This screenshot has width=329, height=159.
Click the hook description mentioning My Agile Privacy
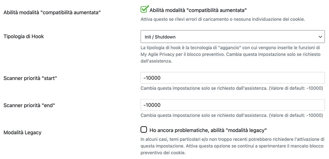pos(231,54)
